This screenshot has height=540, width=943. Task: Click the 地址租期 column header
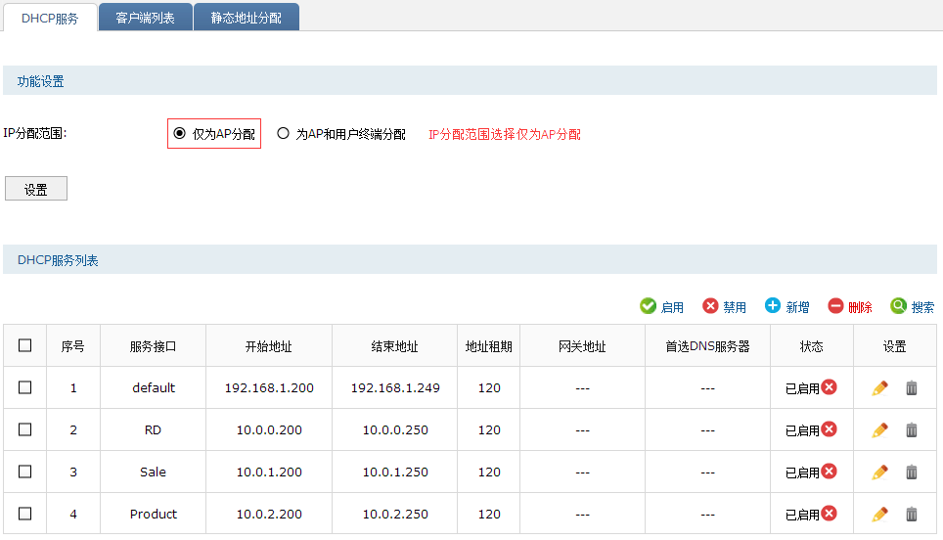[x=488, y=346]
